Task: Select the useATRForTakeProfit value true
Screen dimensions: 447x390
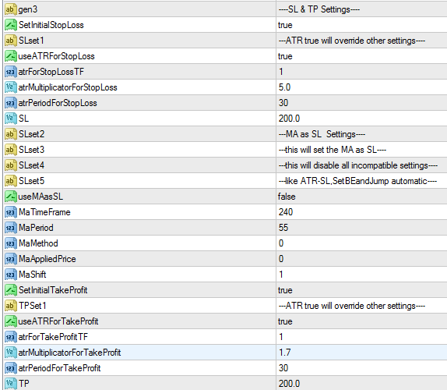Action: point(285,321)
